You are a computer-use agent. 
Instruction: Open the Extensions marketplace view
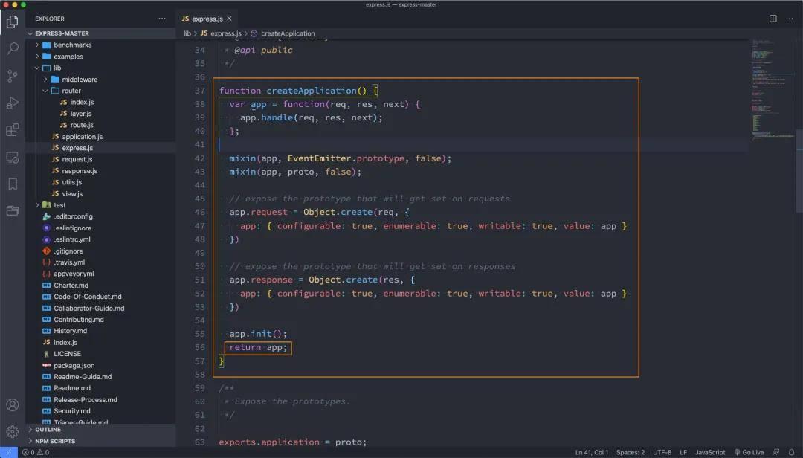(11, 129)
